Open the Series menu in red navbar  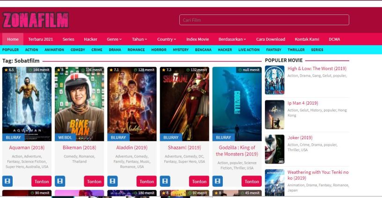(68, 39)
